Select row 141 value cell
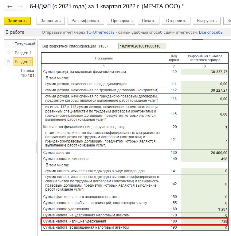Viewport: 231px width, 236px height. pyautogui.click(x=205, y=171)
